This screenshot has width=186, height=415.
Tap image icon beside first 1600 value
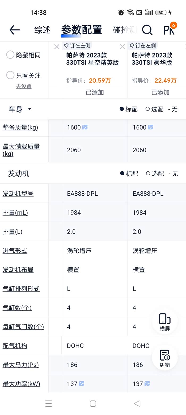(x=85, y=127)
